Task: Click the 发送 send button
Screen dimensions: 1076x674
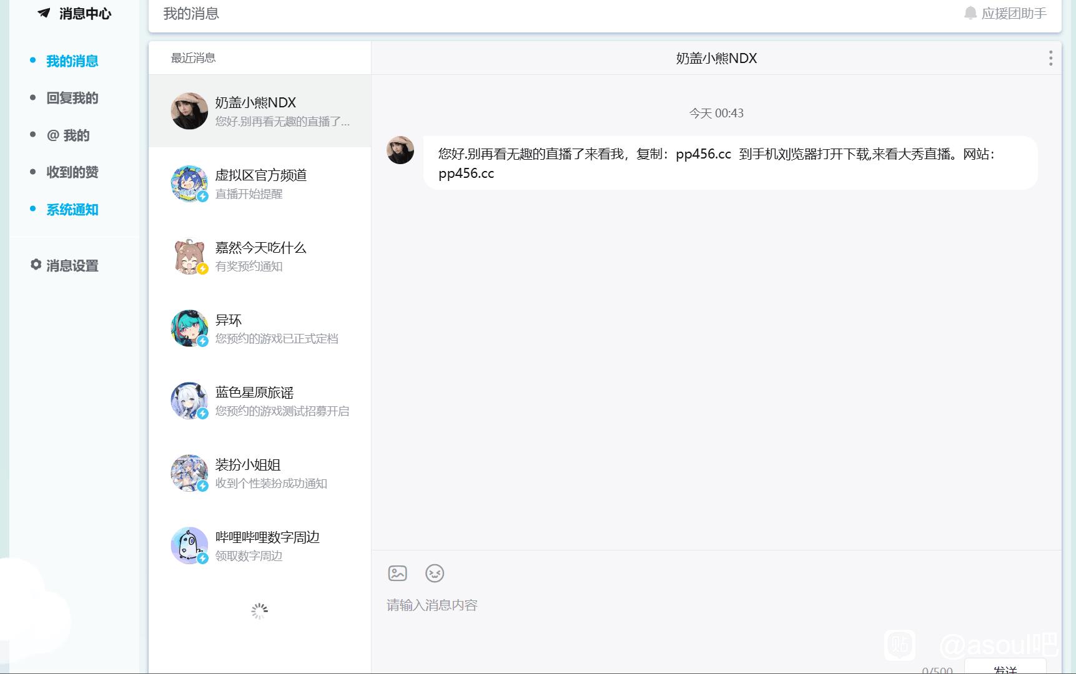Action: pos(1005,667)
